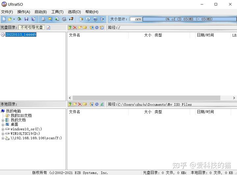Viewport: 237px width, 175px height.
Task: Click the boot info checkmark icon beside 不可引导光盘
Action: tap(48, 28)
